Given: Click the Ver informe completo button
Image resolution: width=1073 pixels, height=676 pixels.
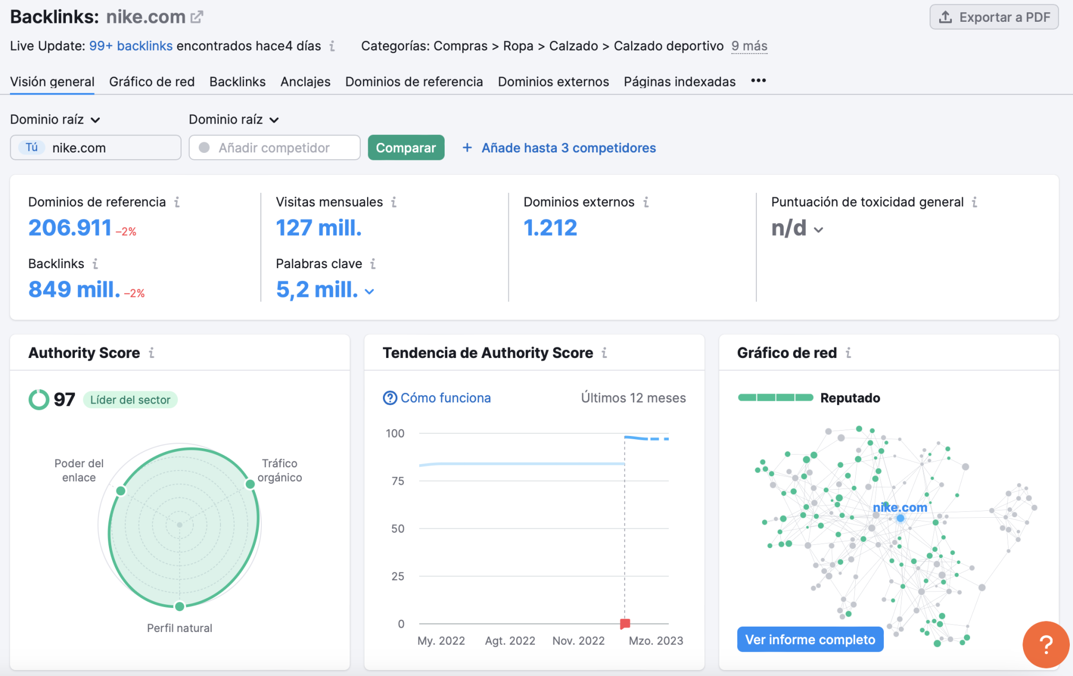Looking at the screenshot, I should (x=810, y=639).
